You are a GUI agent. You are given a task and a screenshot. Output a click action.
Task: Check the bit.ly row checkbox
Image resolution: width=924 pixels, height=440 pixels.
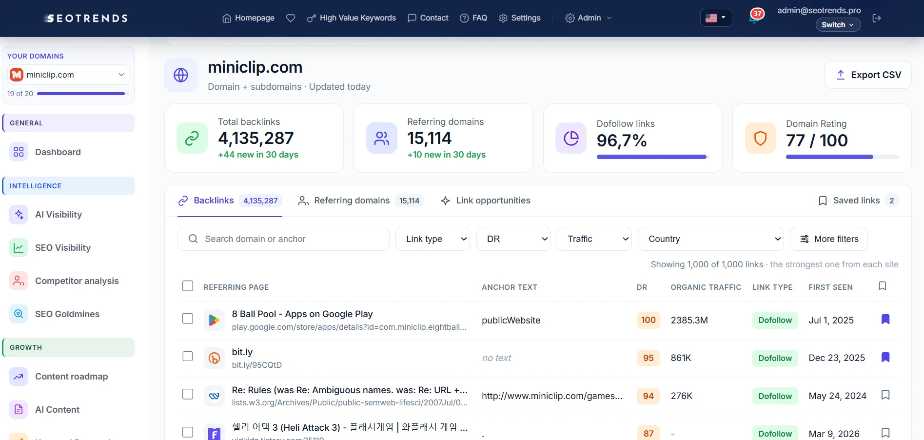point(188,356)
